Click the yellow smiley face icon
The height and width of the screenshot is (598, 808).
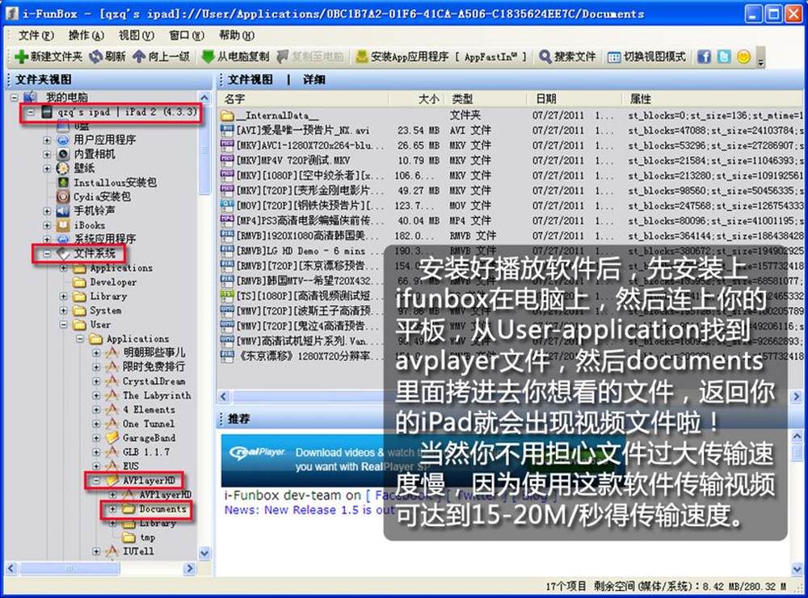(743, 57)
